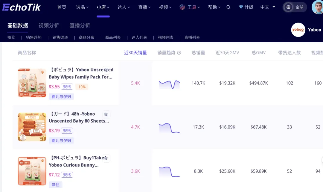Open the search magnifier icon

228,7
